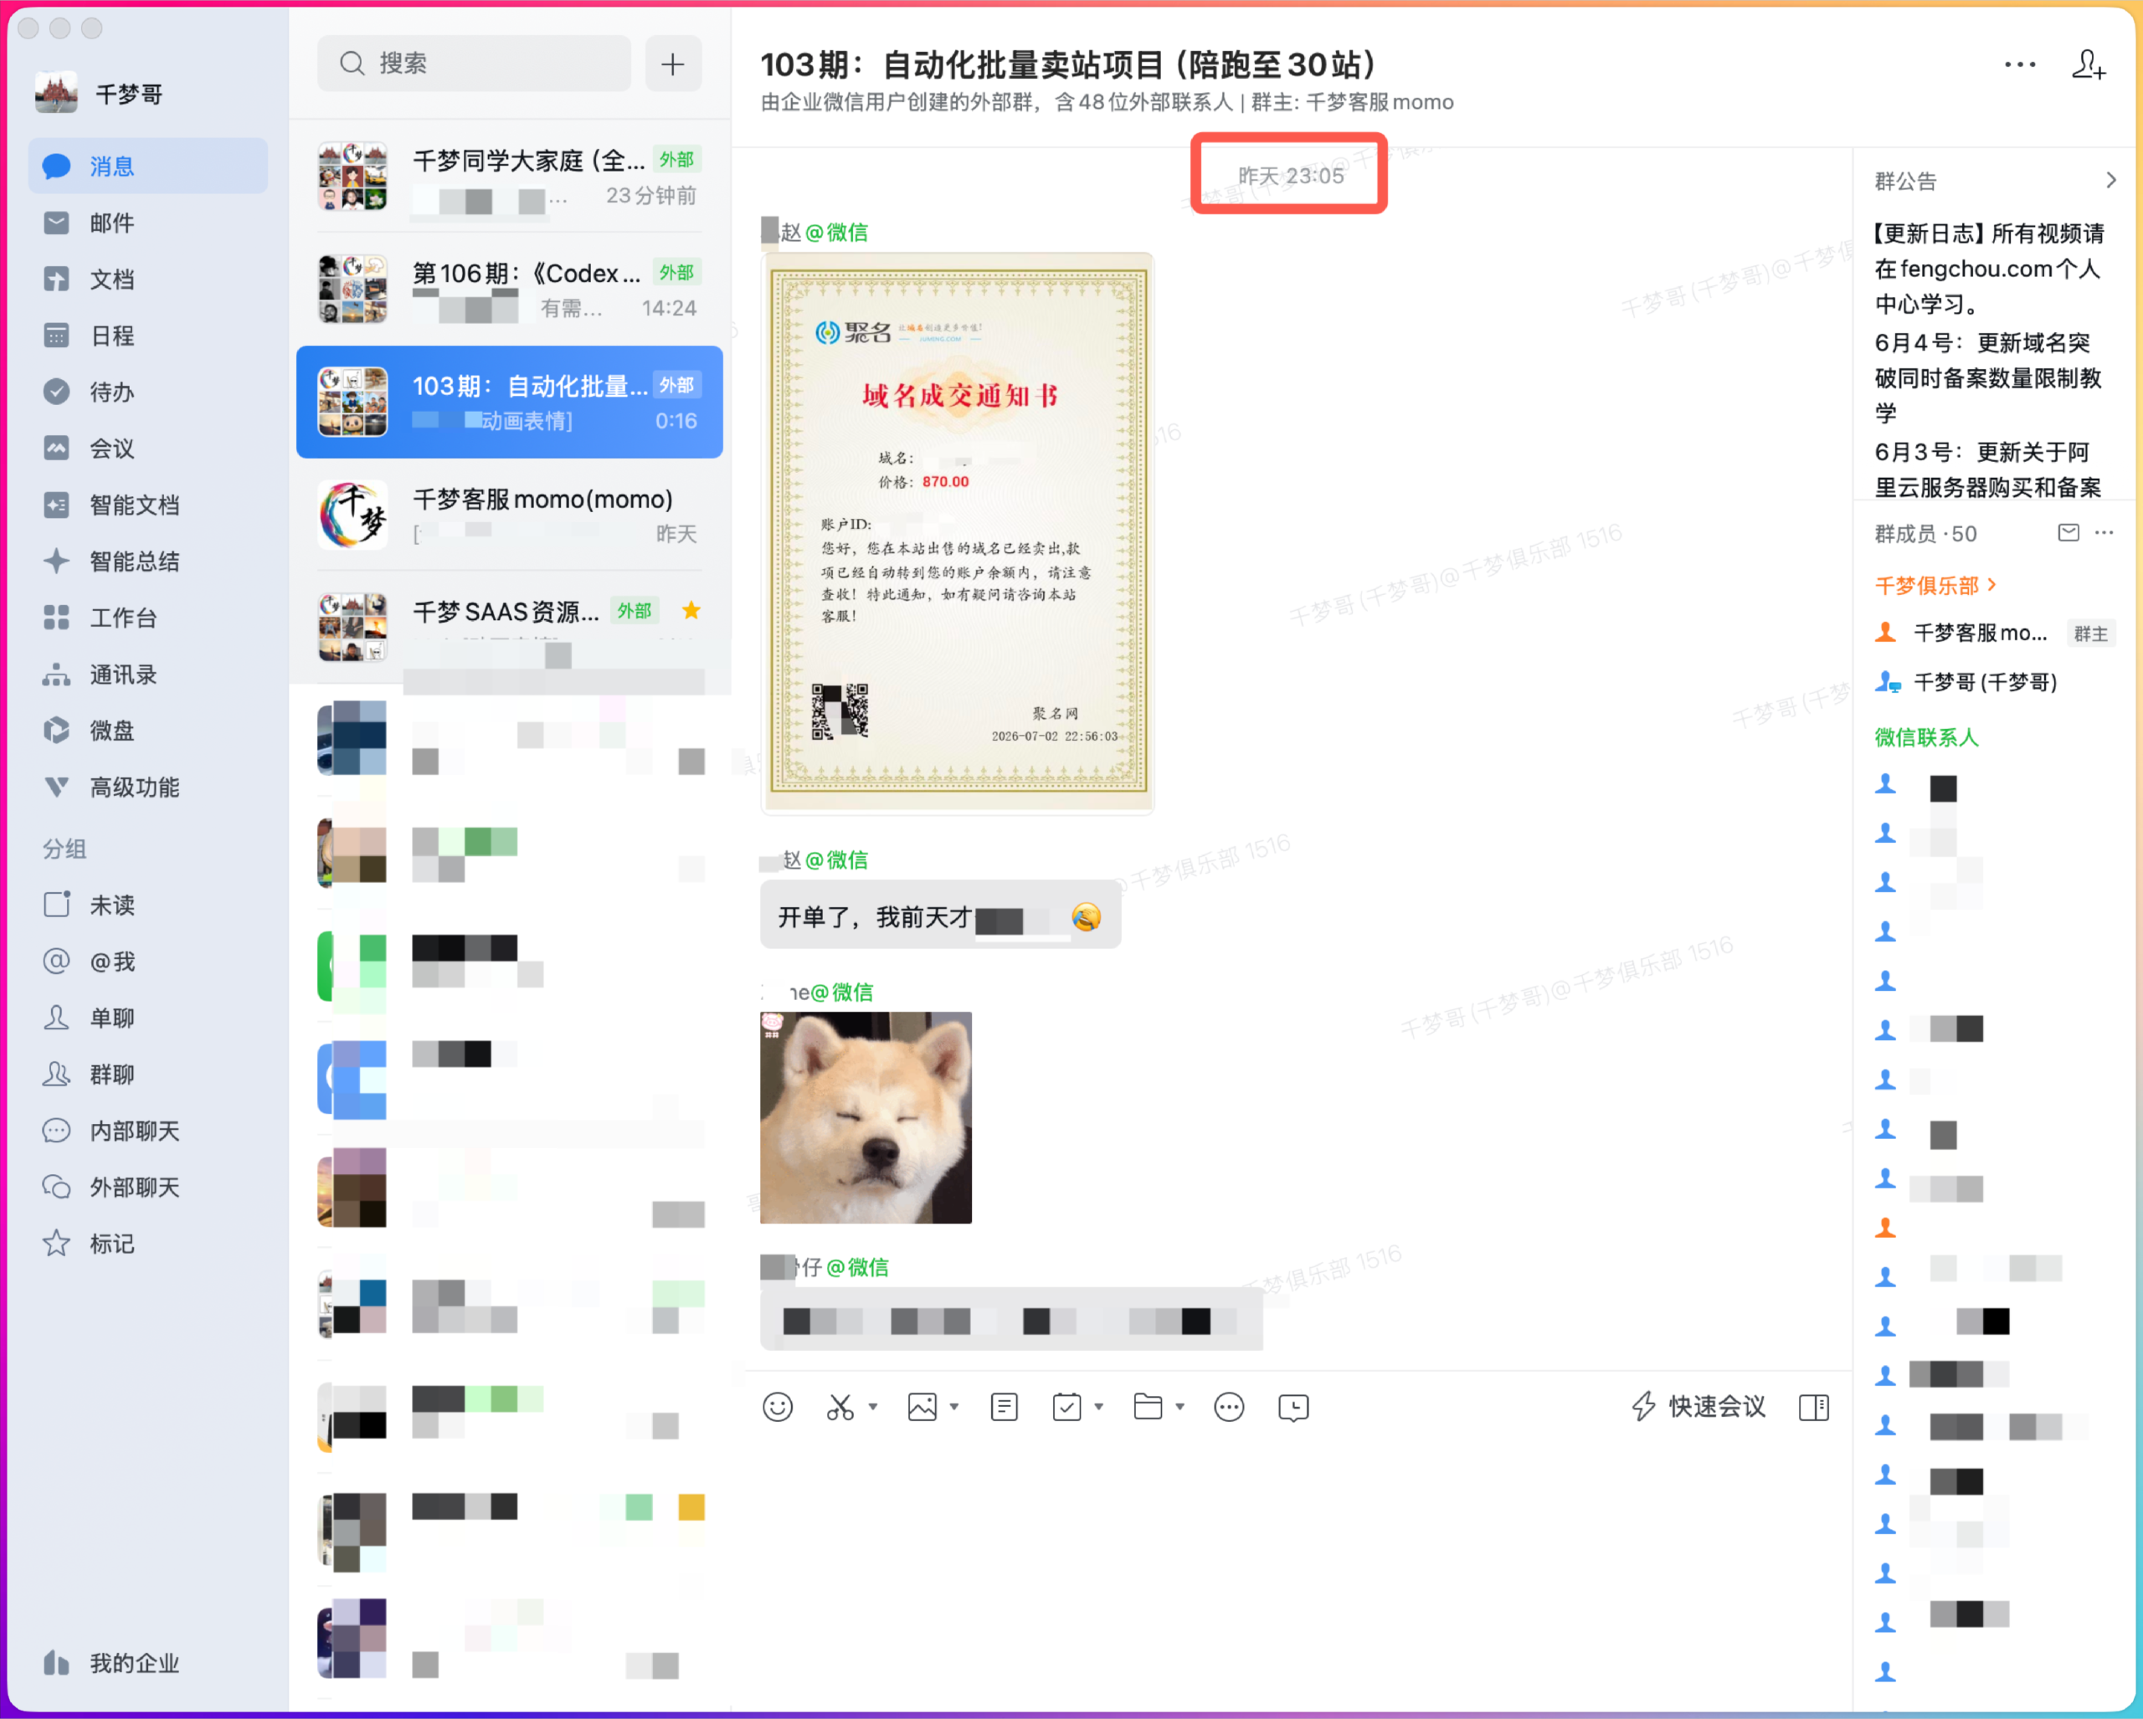The width and height of the screenshot is (2143, 1719).
Task: Select chat 103期:自动化批量…
Action: click(510, 402)
